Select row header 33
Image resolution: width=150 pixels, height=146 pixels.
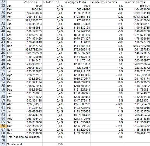coord(3,6)
